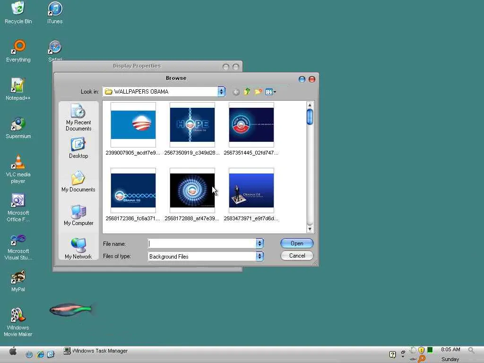Image resolution: width=484 pixels, height=363 pixels.
Task: Go to Desktop in places bar
Action: (78, 148)
